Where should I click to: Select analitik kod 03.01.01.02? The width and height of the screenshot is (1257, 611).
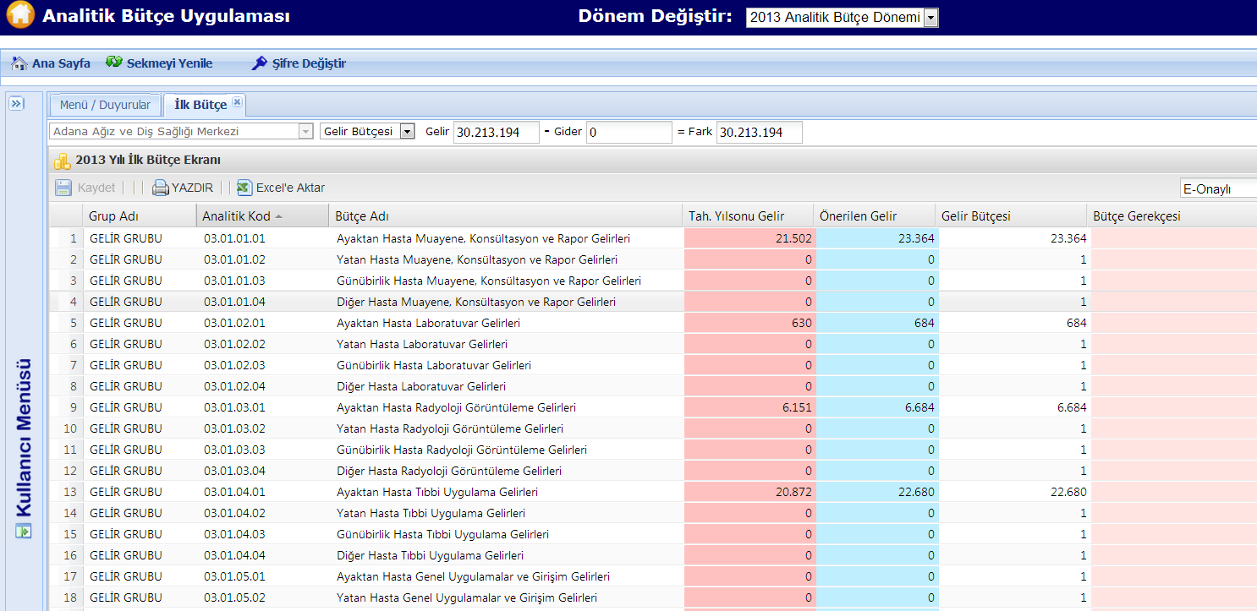click(234, 259)
